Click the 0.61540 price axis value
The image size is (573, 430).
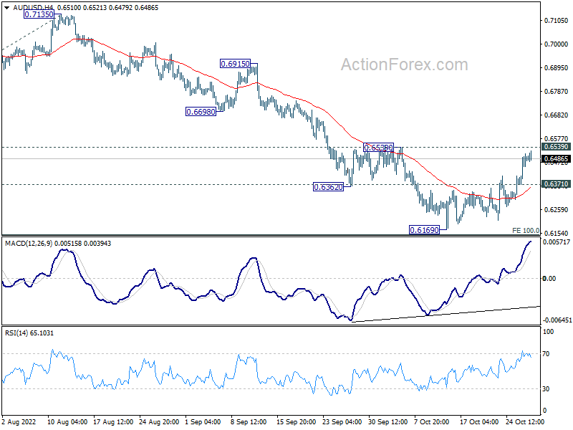557,234
